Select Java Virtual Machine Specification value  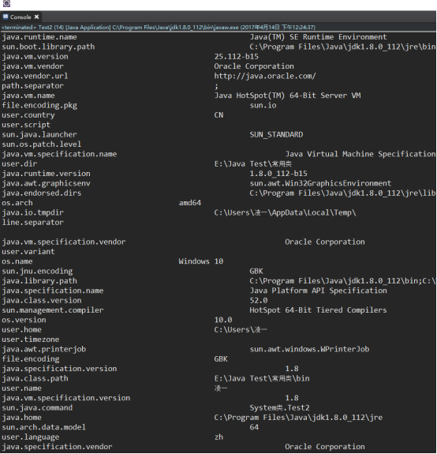click(x=360, y=154)
